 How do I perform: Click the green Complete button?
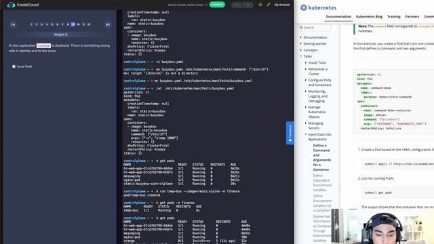(x=217, y=5)
